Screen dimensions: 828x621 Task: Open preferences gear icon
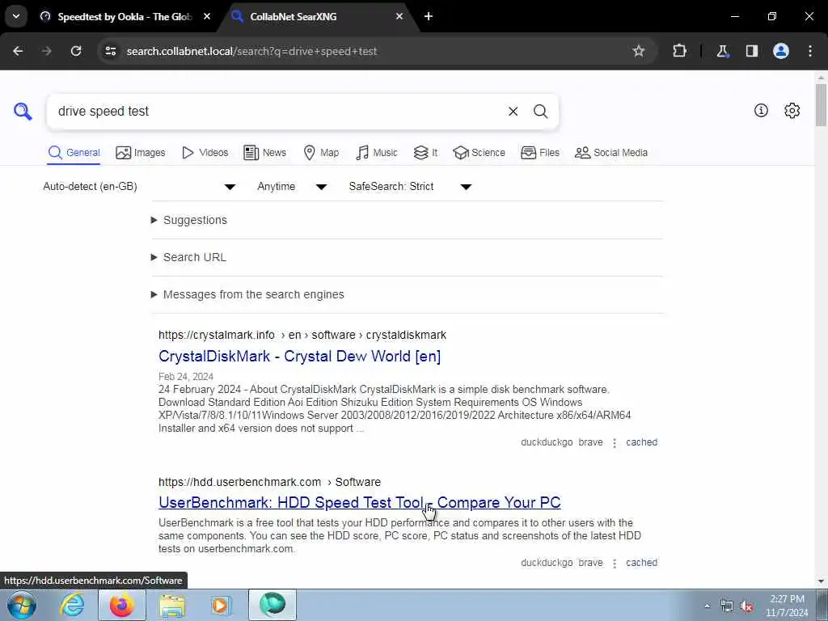point(792,110)
